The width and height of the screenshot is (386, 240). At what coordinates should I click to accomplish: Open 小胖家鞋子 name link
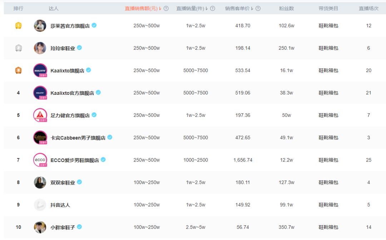[63, 227]
